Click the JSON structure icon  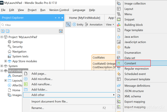(x=119, y=91)
